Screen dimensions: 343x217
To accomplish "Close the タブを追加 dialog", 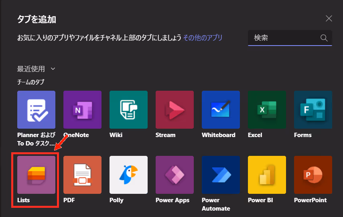I will point(329,18).
